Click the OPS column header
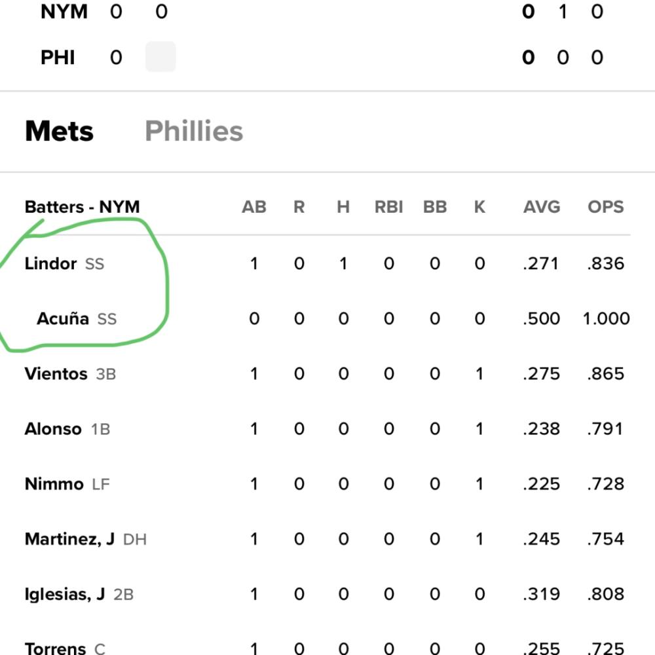Image resolution: width=655 pixels, height=655 pixels. coord(606,207)
